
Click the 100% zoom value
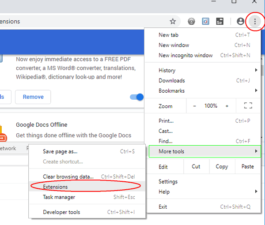[x=211, y=106]
